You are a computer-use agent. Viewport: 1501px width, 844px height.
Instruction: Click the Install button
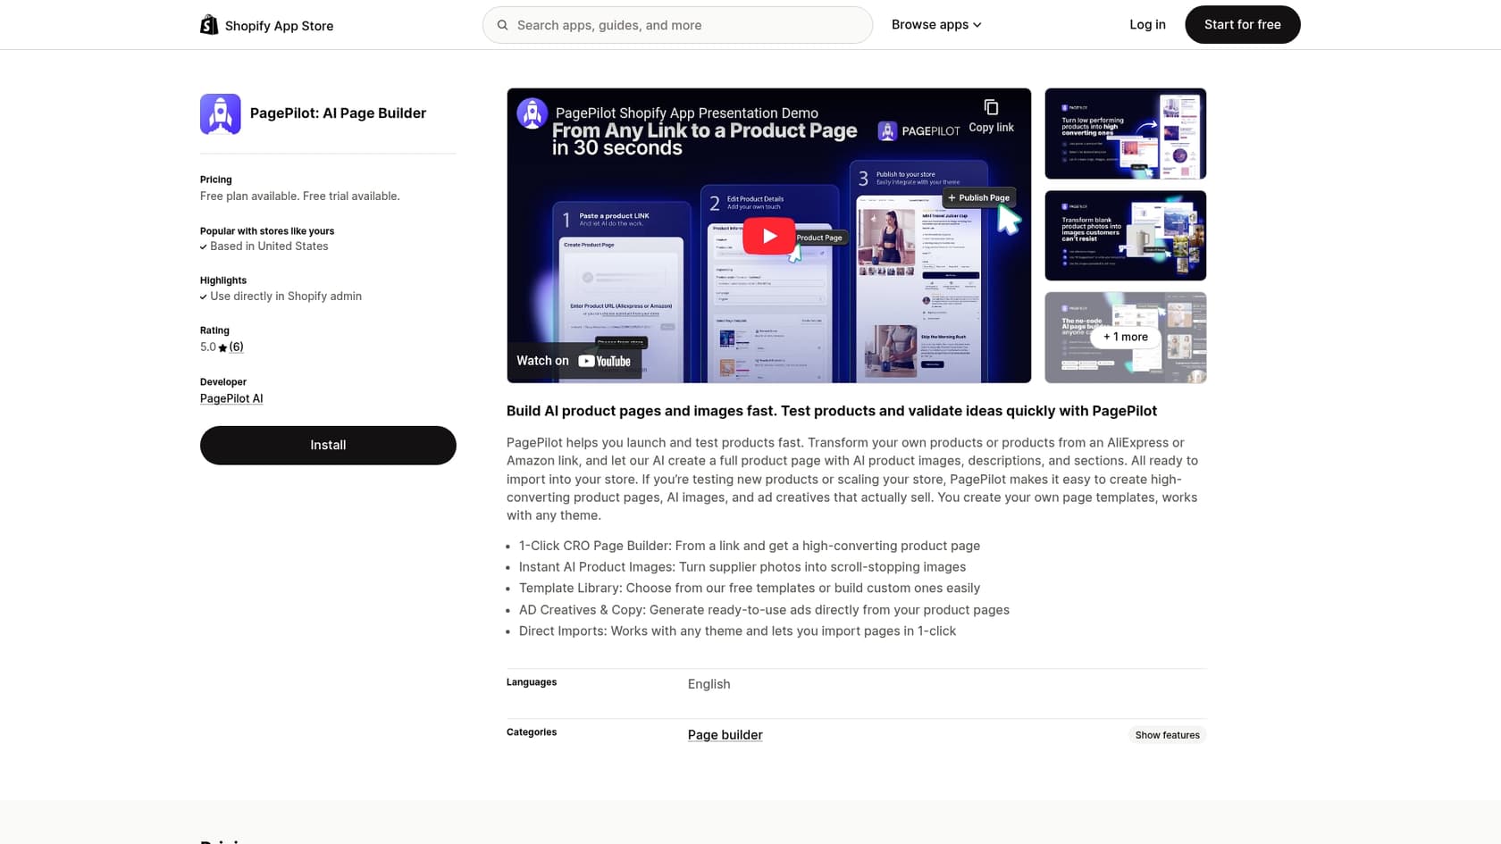click(x=327, y=445)
